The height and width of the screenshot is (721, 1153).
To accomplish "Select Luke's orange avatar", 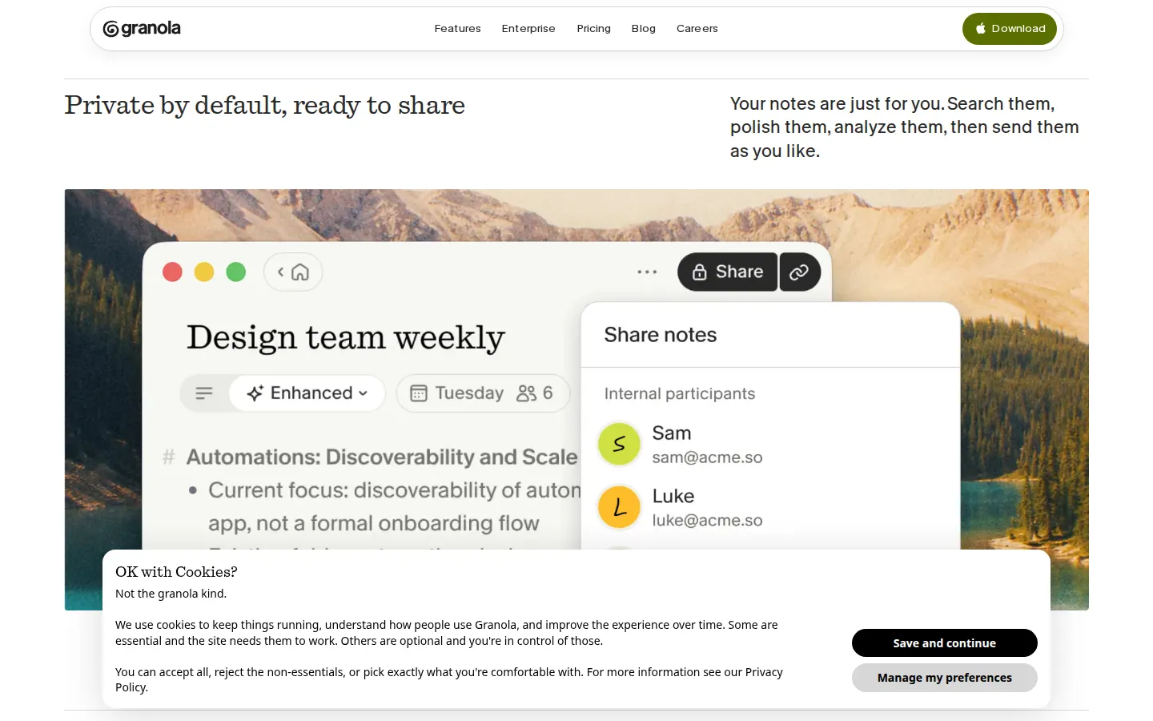I will click(x=620, y=507).
